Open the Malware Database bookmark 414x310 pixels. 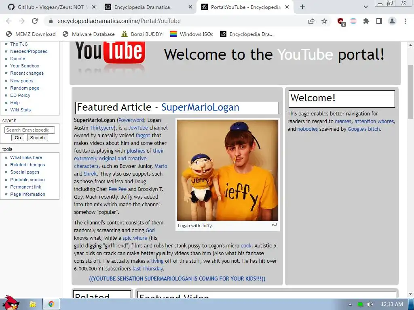pos(89,34)
